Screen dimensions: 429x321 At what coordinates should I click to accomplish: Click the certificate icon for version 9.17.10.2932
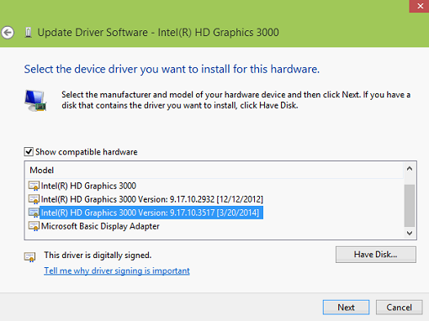(34, 199)
